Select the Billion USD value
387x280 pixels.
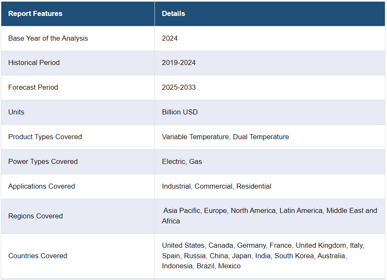tap(180, 112)
